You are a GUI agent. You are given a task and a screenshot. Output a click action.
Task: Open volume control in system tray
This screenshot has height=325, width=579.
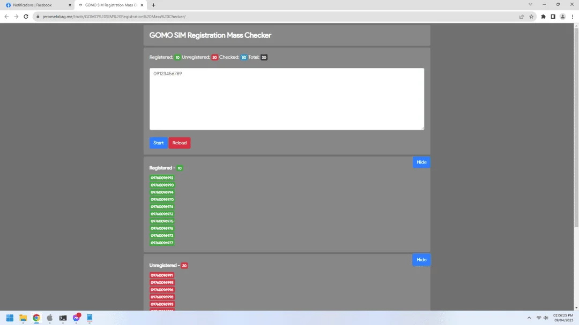546,318
